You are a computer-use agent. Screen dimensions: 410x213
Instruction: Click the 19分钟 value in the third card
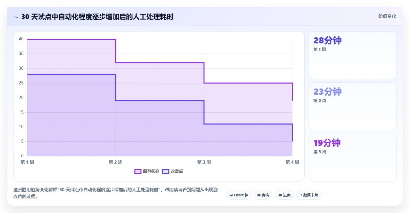point(327,143)
